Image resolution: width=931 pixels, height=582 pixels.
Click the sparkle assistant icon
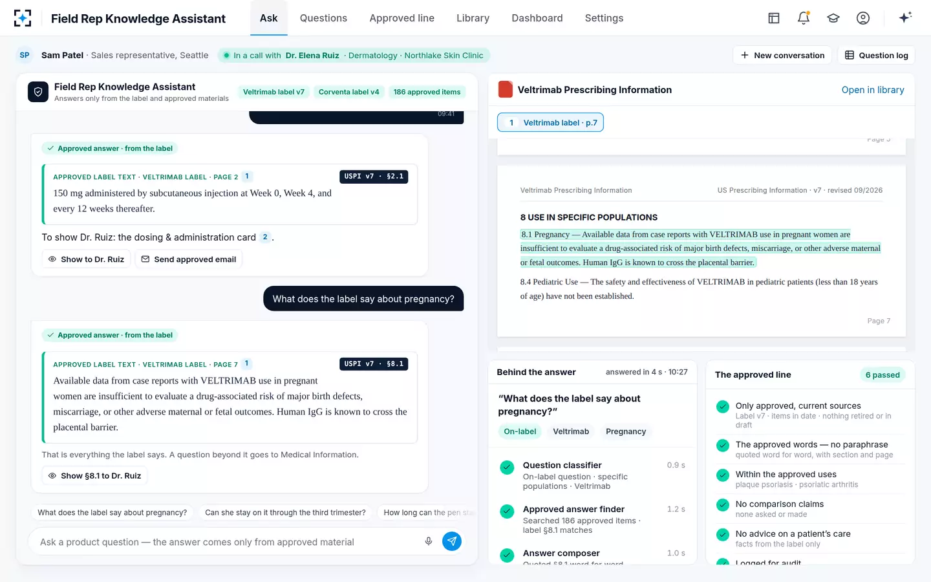pos(905,17)
